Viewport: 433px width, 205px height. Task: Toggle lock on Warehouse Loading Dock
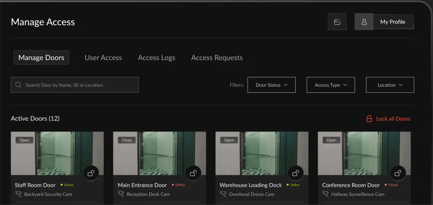click(296, 173)
